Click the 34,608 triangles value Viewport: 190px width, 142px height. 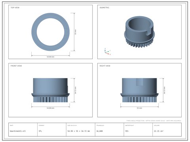pyautogui.click(x=99, y=131)
